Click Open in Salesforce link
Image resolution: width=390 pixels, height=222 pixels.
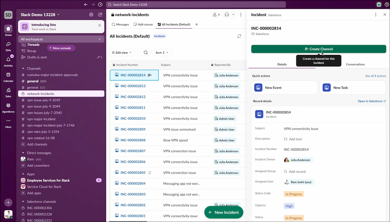pos(372,101)
